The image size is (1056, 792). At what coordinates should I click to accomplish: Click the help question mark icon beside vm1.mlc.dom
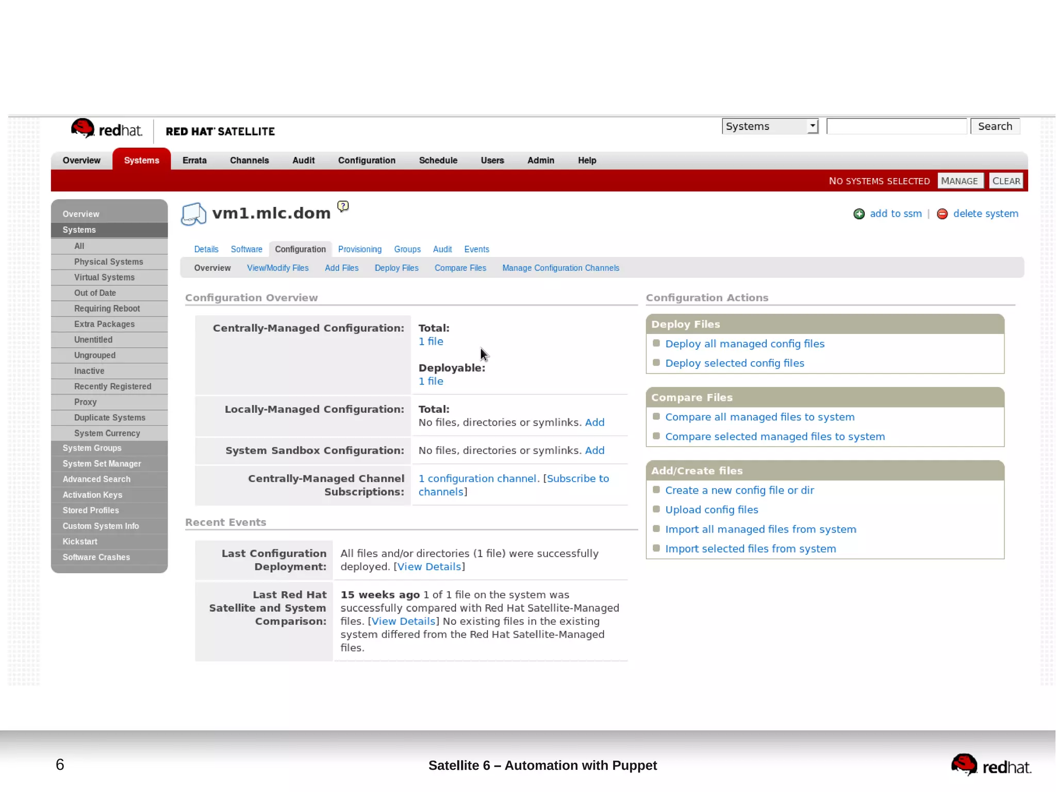pyautogui.click(x=343, y=206)
